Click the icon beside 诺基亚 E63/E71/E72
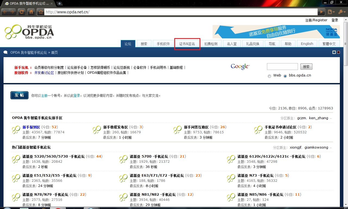Image resolution: width=348 pixels, height=209 pixels. coord(123,178)
